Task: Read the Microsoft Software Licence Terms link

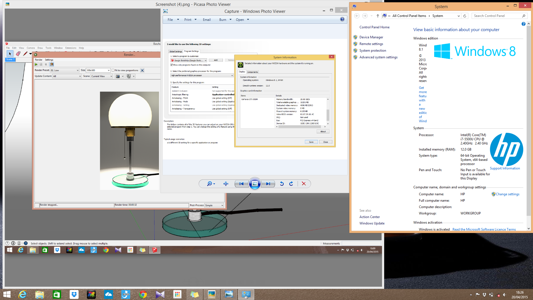Action: (x=484, y=229)
